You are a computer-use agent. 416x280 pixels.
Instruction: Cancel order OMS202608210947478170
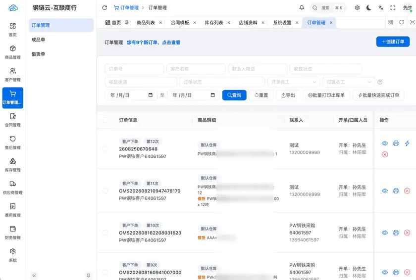407,191
